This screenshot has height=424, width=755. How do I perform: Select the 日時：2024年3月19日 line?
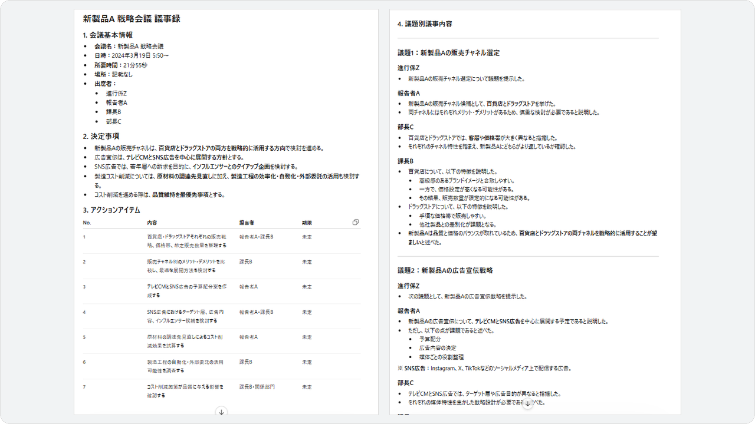pyautogui.click(x=132, y=55)
